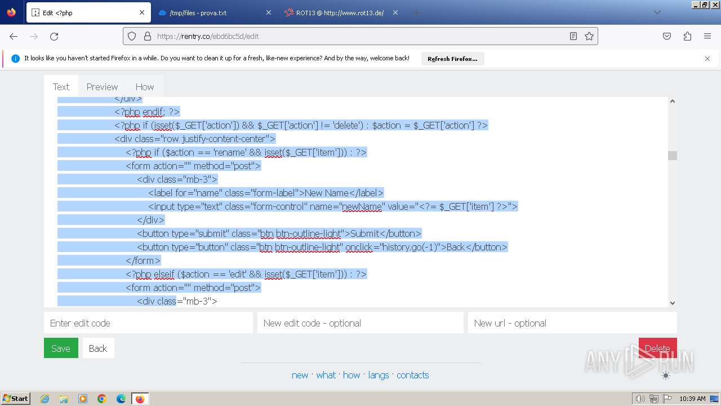Click the Refresh Firefox… button

pyautogui.click(x=452, y=59)
